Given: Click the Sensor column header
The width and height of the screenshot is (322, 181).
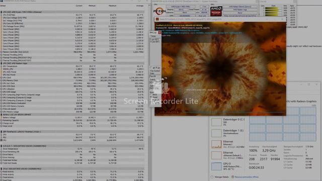Looking at the screenshot, I should click(x=3, y=6).
